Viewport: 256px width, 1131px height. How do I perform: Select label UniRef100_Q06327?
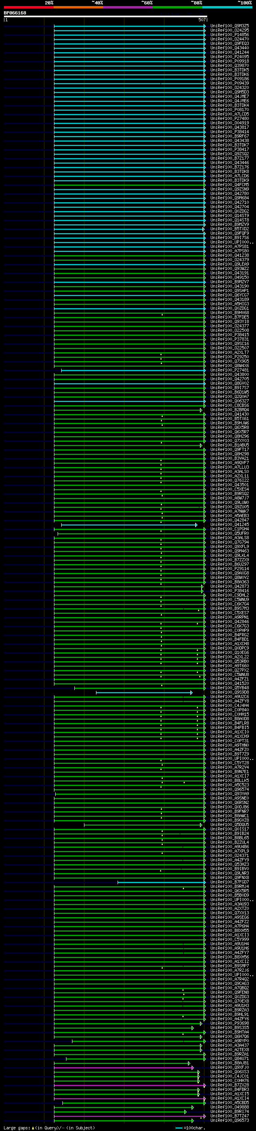(230, 401)
